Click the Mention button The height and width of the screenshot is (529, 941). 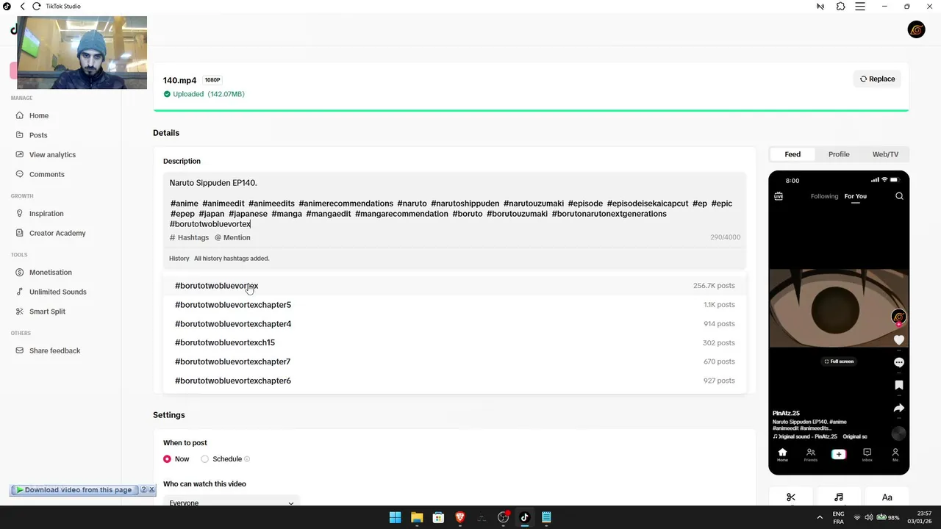(x=232, y=237)
